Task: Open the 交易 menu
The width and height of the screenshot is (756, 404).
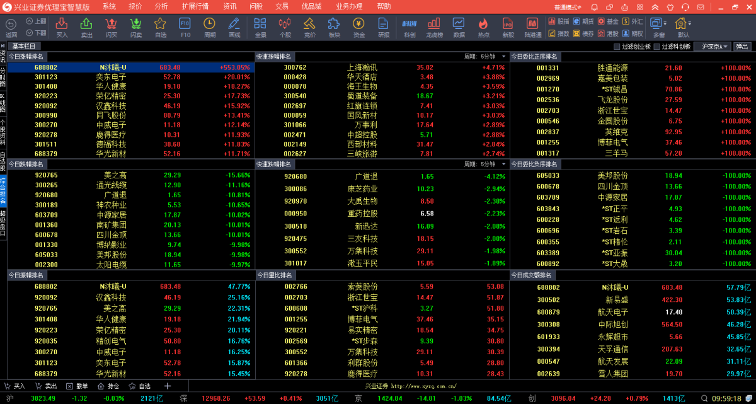Action: pyautogui.click(x=282, y=6)
